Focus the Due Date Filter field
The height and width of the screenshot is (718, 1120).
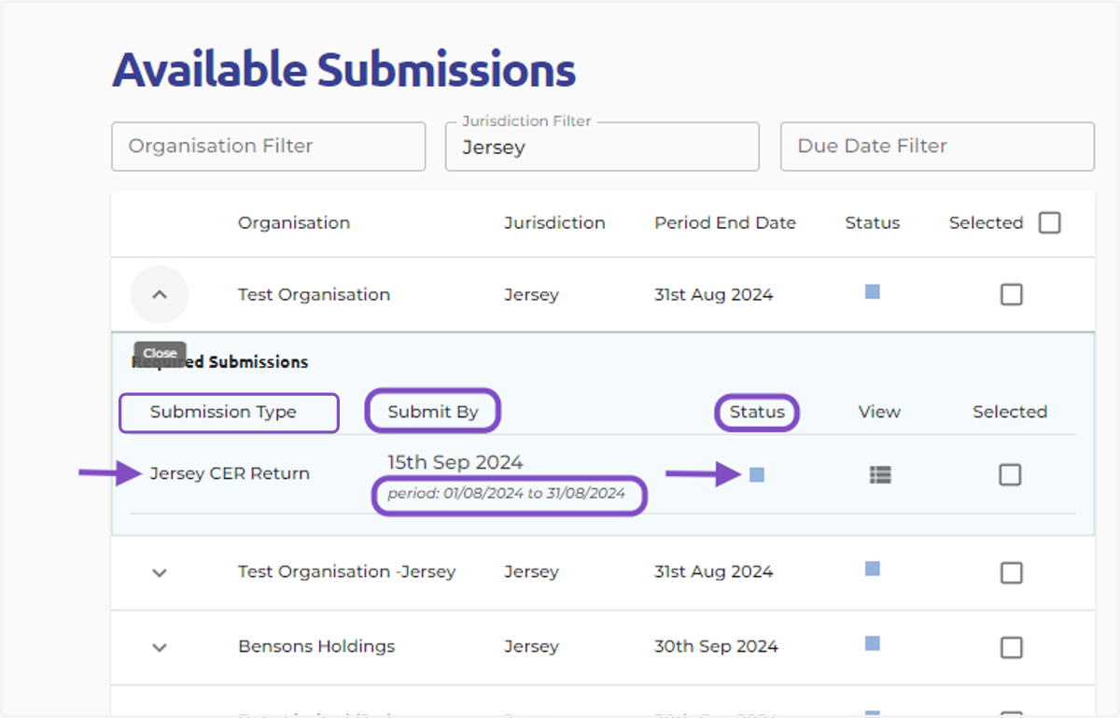(937, 147)
